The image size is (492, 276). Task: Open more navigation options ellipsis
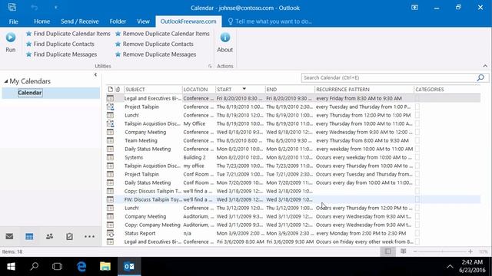(x=89, y=237)
